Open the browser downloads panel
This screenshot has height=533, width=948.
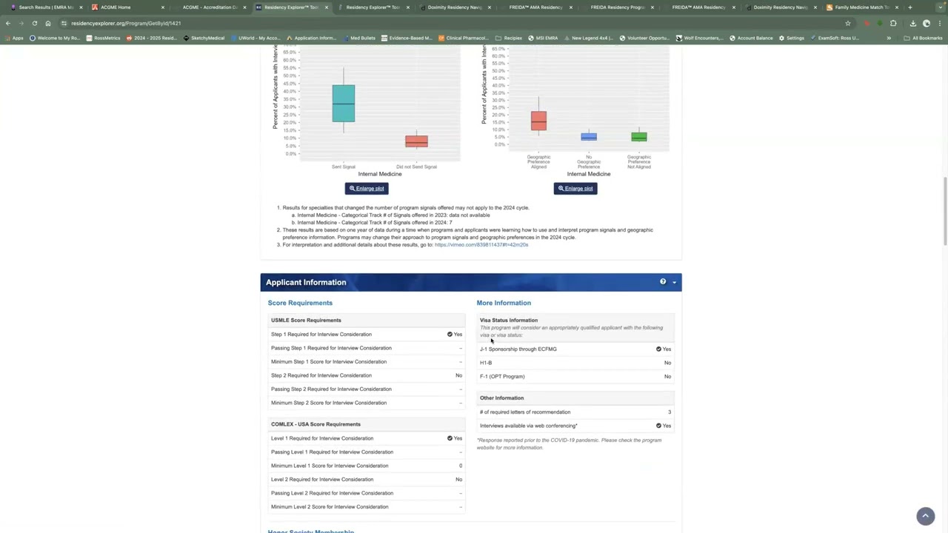(x=912, y=23)
